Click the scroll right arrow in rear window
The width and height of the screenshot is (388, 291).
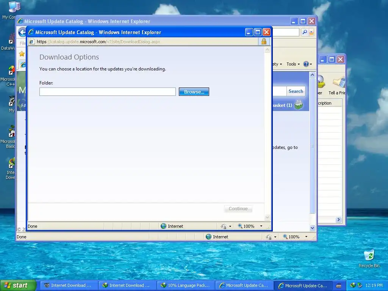point(338,219)
